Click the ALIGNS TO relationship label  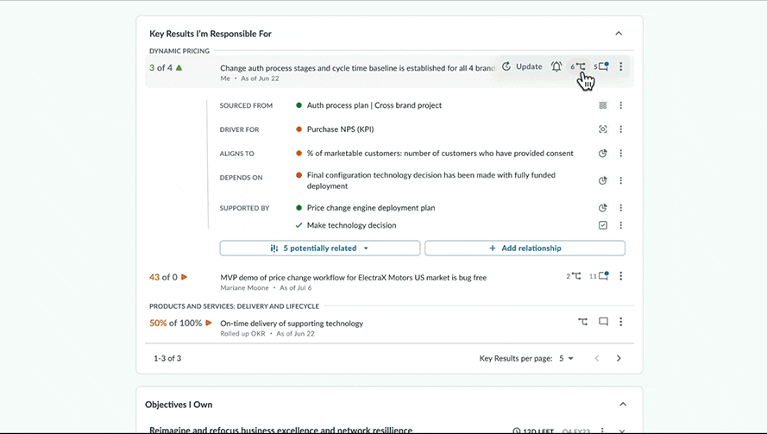(236, 154)
